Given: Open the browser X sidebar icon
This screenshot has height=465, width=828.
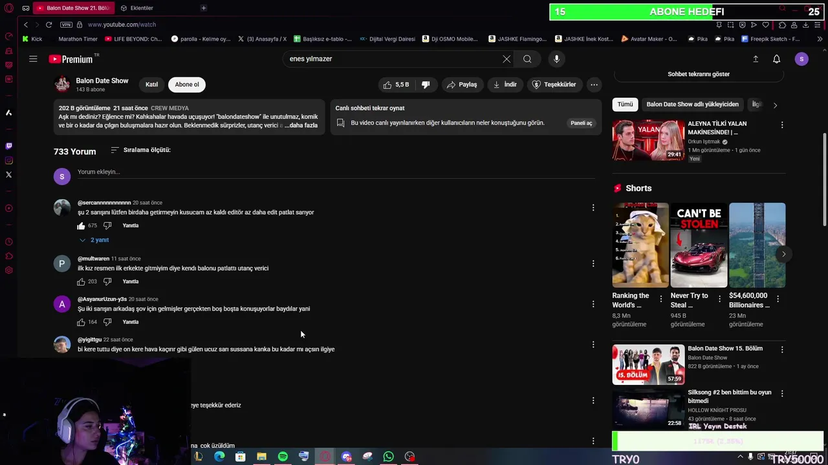Looking at the screenshot, I should click(8, 174).
